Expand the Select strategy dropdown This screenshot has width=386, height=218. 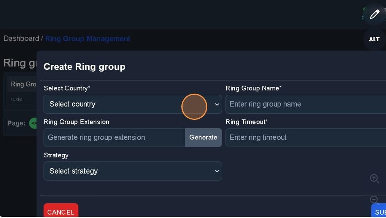(x=132, y=171)
